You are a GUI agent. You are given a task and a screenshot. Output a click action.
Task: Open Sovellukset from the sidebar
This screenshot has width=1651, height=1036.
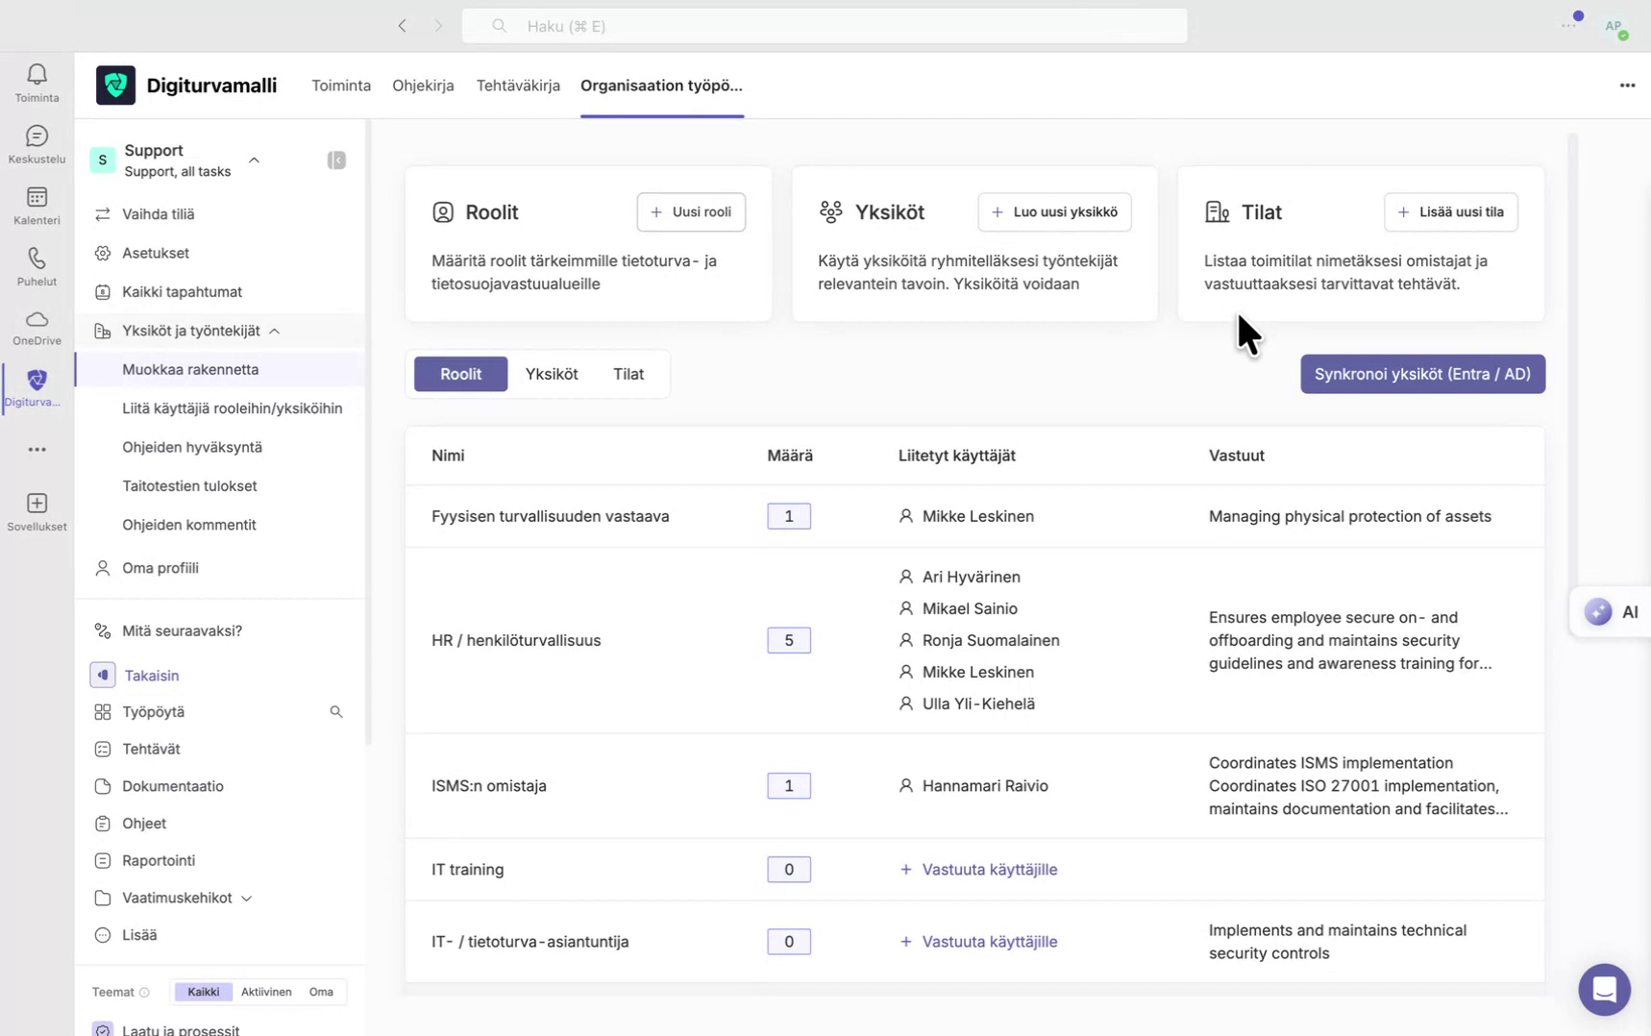tap(36, 510)
